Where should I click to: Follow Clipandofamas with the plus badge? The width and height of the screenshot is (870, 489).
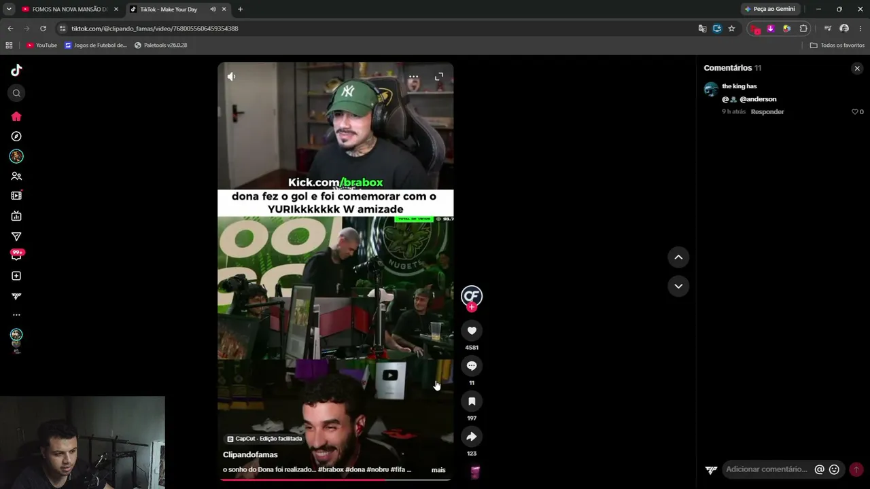(472, 307)
